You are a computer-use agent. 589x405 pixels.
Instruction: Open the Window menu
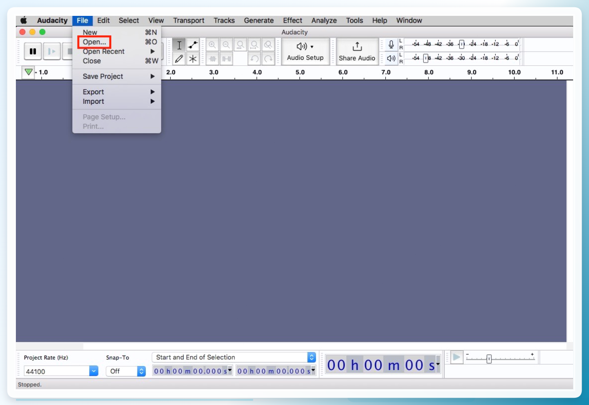pos(409,20)
